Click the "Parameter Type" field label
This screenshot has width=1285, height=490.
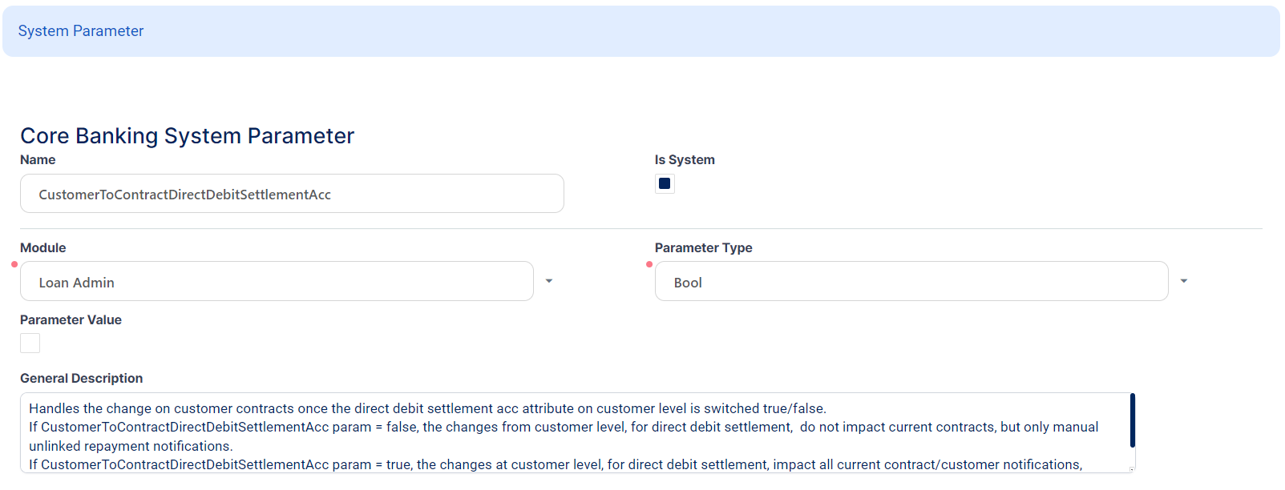pyautogui.click(x=703, y=248)
